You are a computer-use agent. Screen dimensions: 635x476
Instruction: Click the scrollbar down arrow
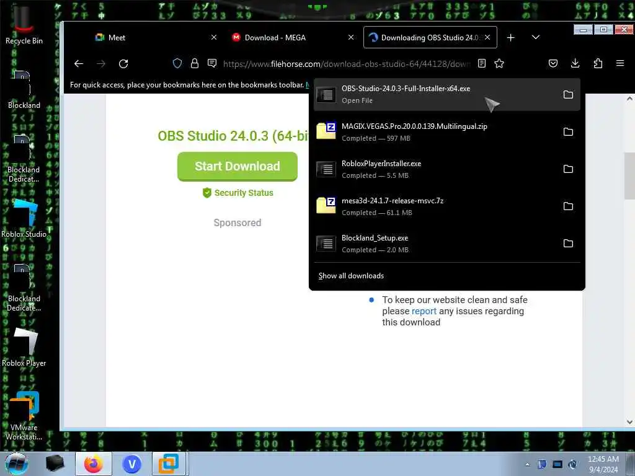(629, 421)
